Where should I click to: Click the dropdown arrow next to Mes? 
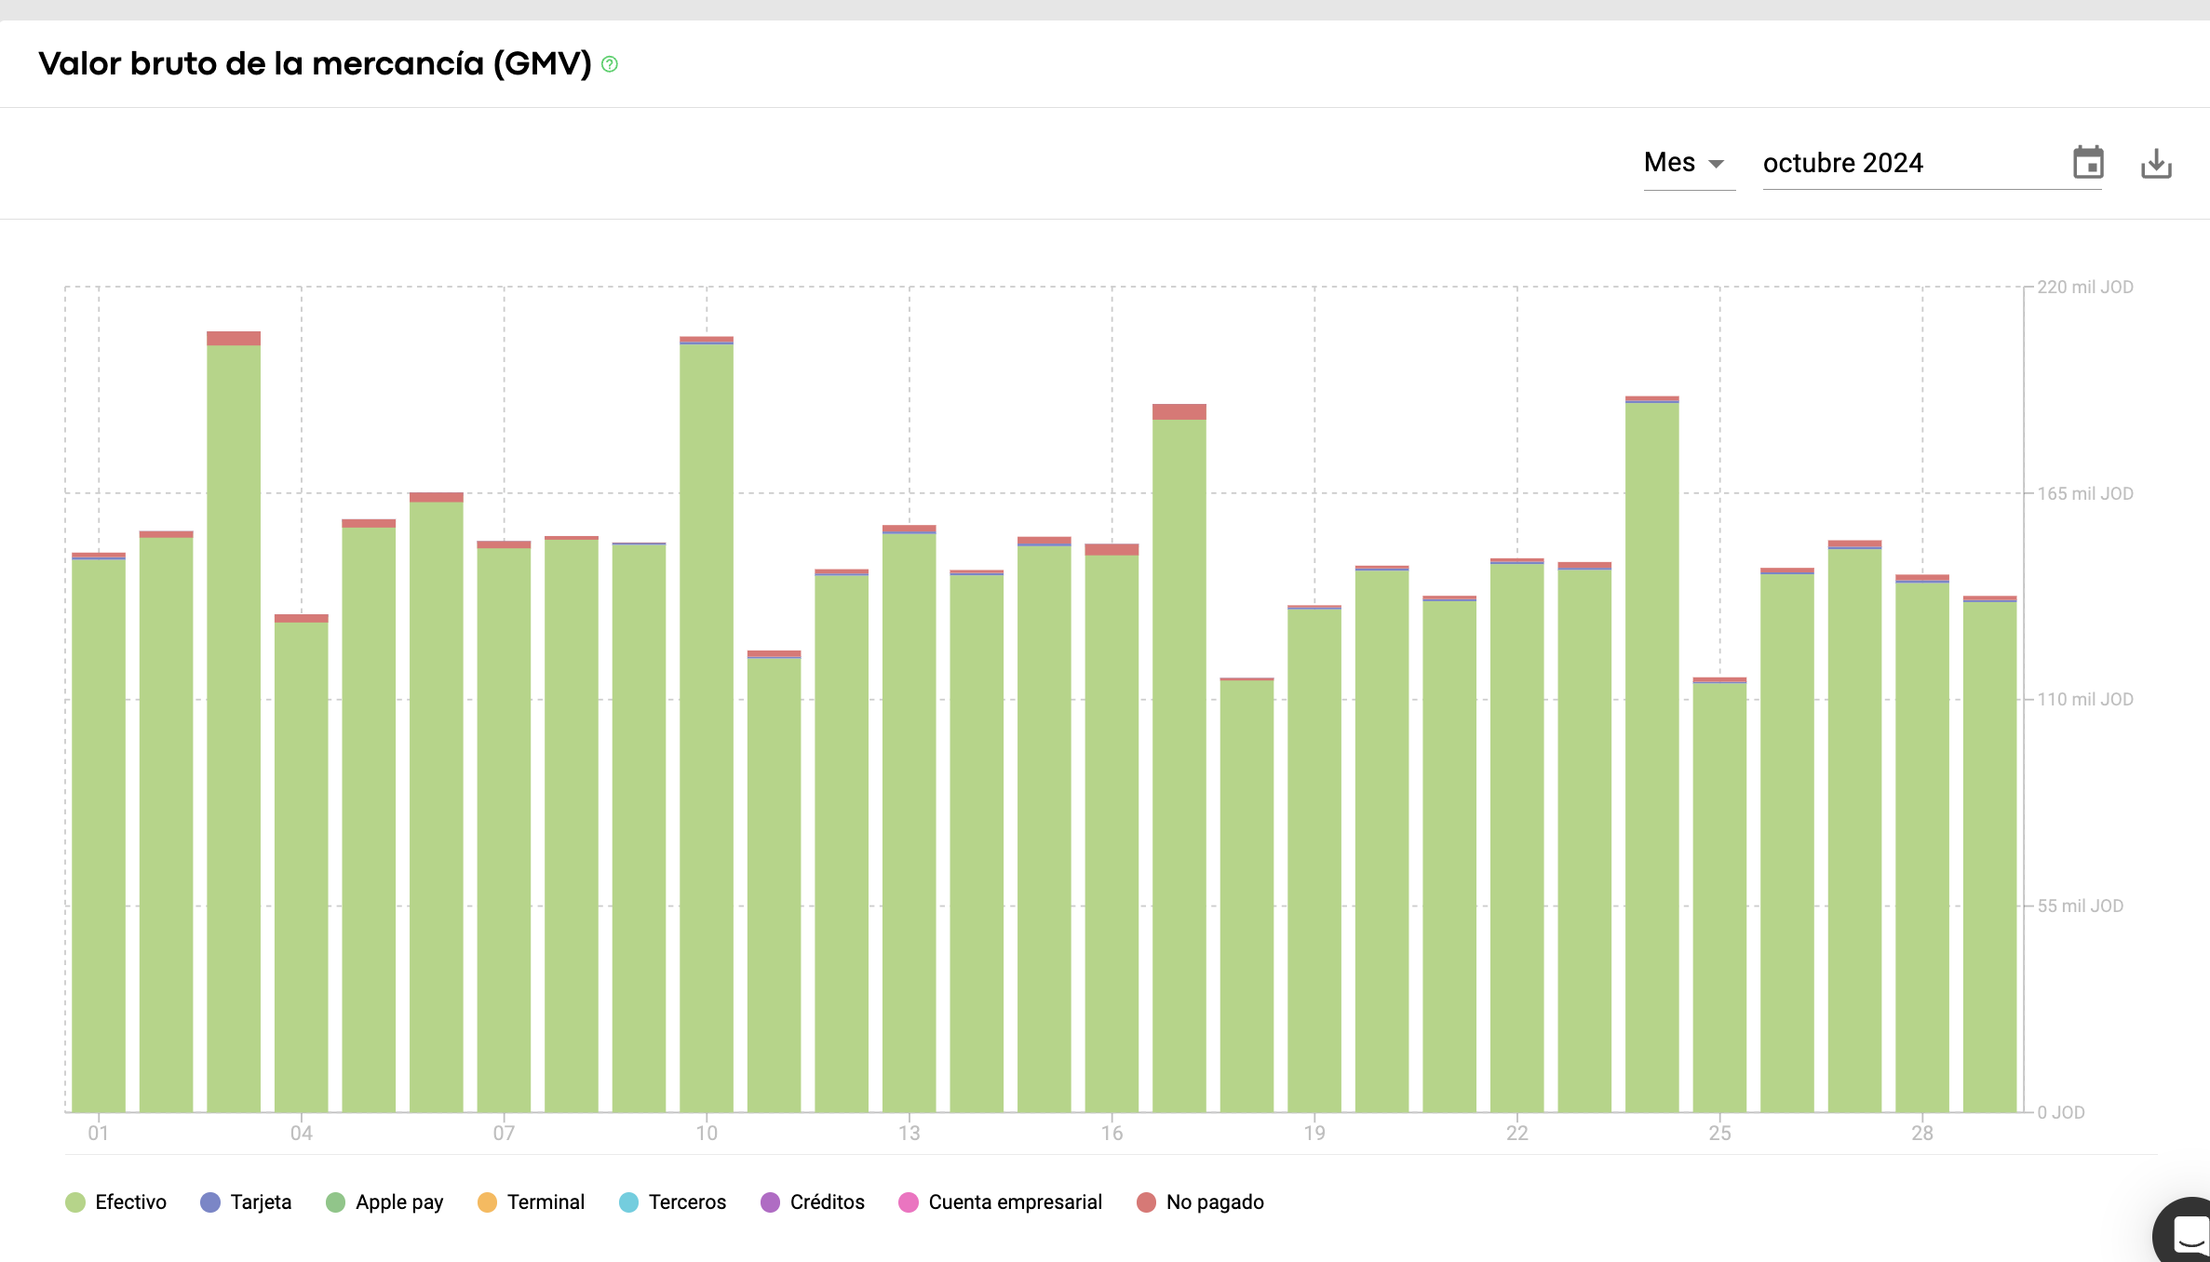pos(1716,164)
